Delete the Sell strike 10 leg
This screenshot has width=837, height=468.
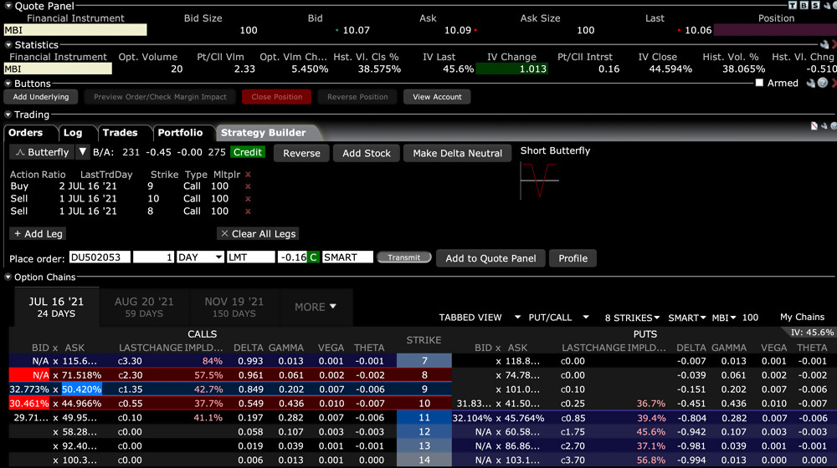coord(248,199)
